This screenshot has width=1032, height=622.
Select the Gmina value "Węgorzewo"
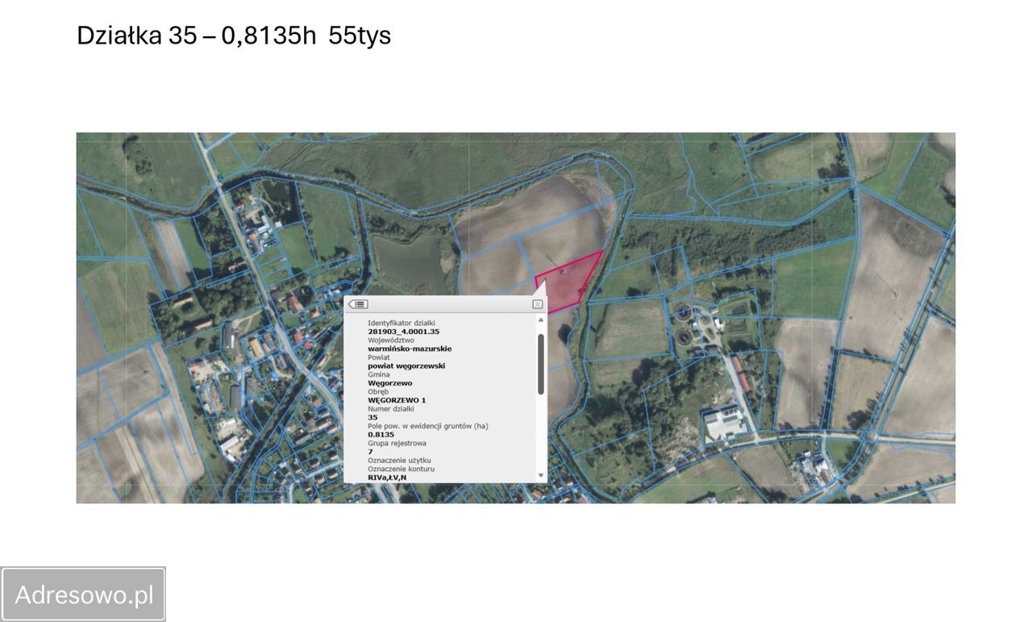(390, 383)
